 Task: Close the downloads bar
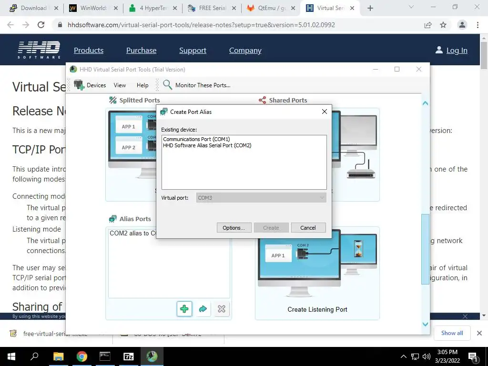[x=479, y=333]
